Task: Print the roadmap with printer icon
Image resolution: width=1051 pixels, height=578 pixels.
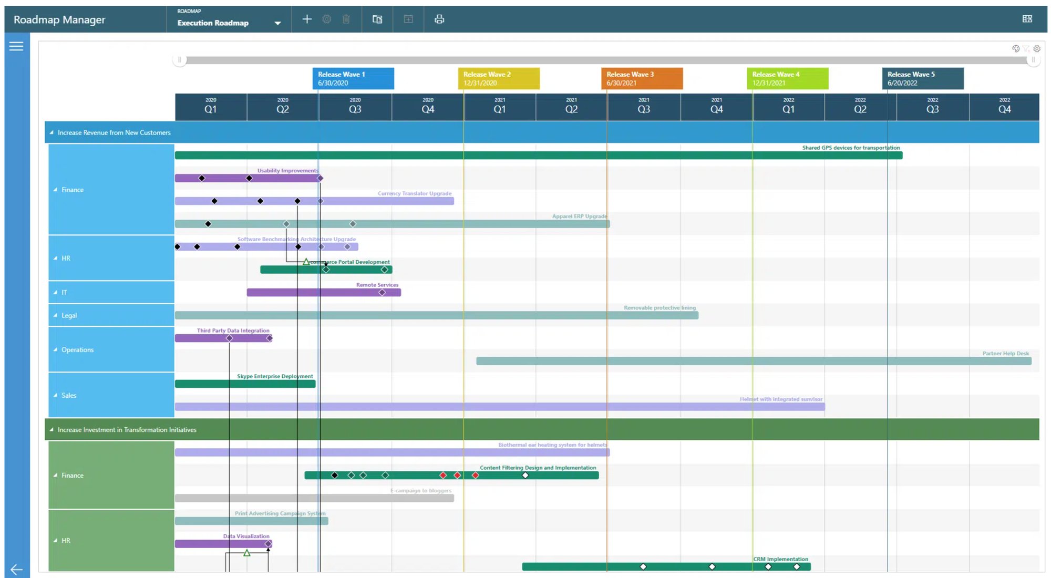Action: tap(439, 19)
